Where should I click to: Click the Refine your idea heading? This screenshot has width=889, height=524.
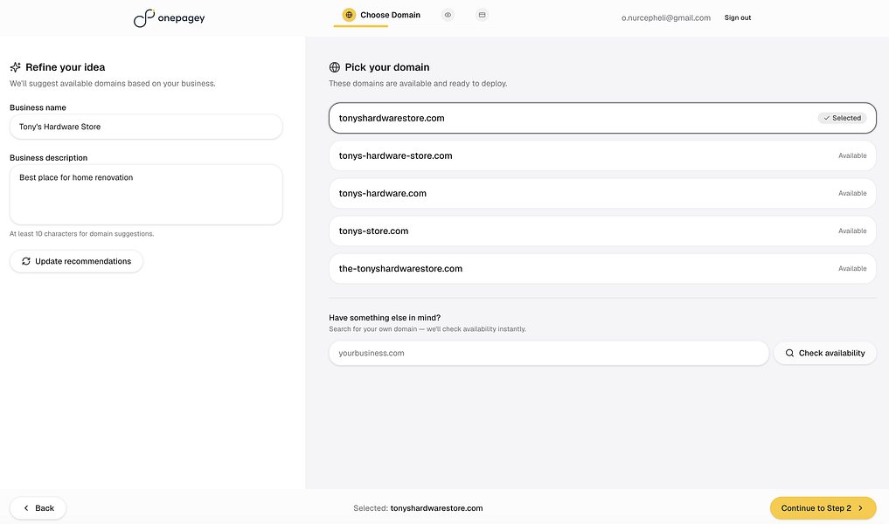point(66,67)
